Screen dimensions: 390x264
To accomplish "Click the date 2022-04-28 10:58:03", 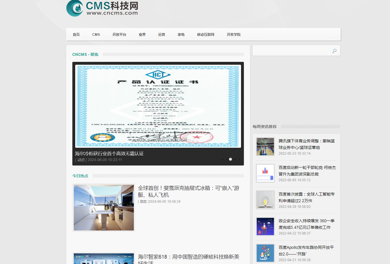I will coord(295,207).
